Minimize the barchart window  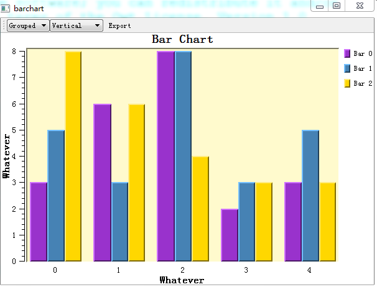[x=320, y=6]
